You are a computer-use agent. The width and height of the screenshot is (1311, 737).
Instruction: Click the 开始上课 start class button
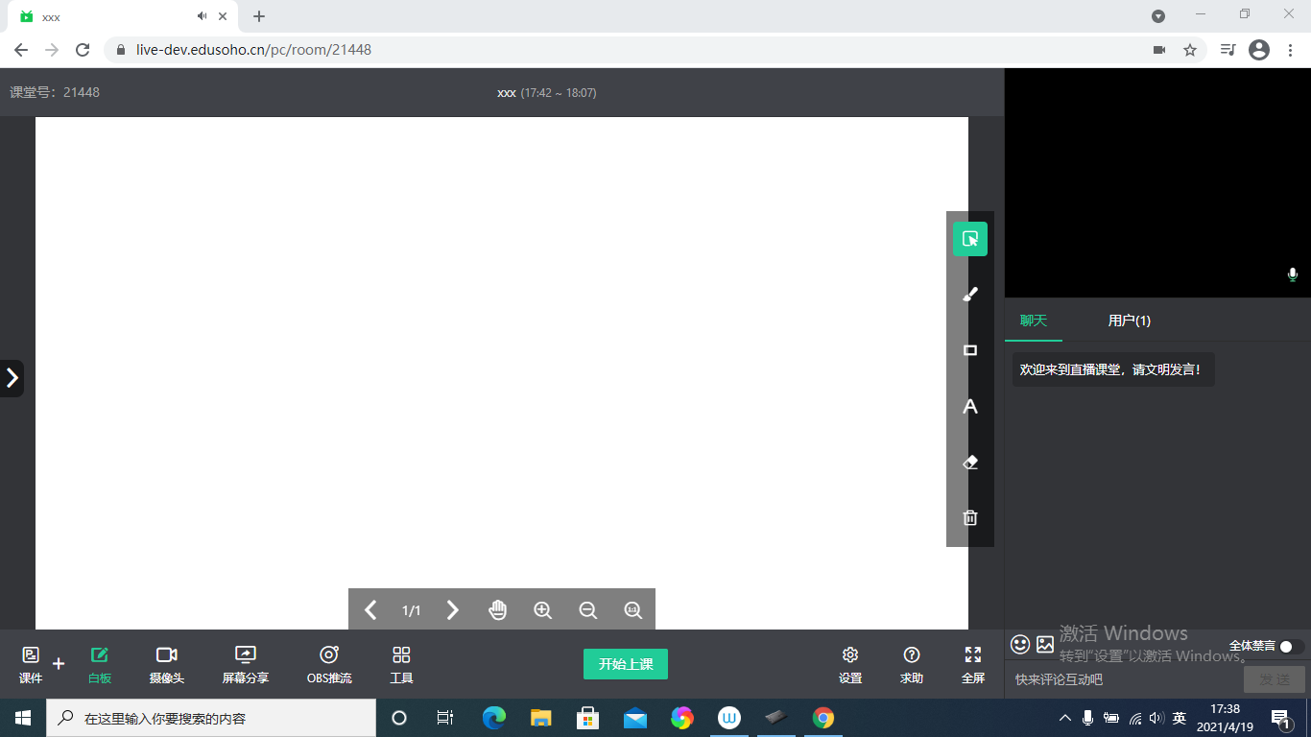coord(626,664)
